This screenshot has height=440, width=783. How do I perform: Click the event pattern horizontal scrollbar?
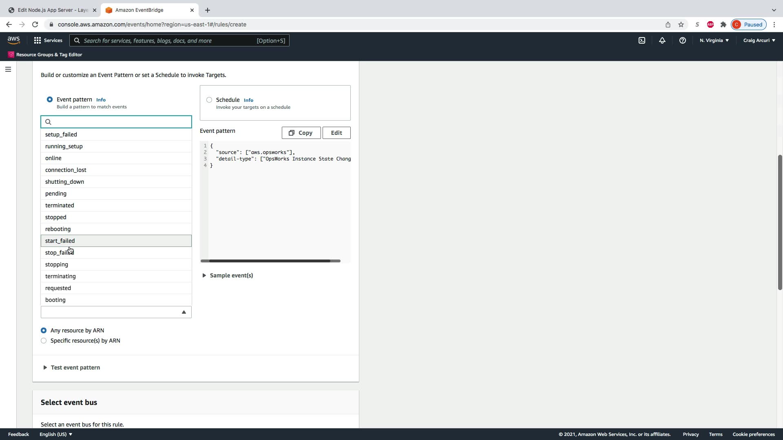270,261
